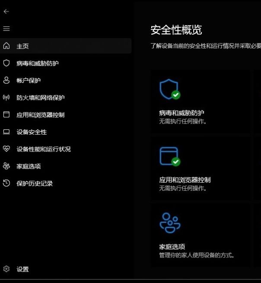Click the laptop icon for 设备安全性

pos(6,132)
